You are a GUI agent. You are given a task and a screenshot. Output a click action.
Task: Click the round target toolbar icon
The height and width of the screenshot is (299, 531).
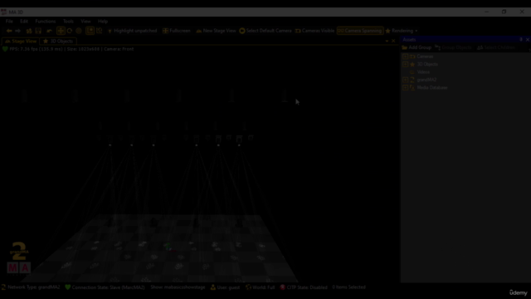(x=79, y=31)
